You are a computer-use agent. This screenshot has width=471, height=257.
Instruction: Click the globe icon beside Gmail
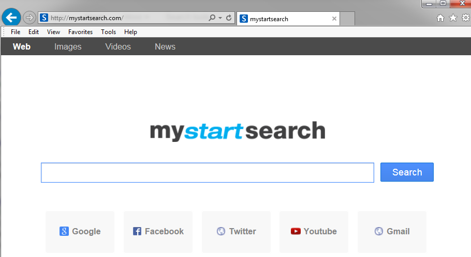coord(379,231)
